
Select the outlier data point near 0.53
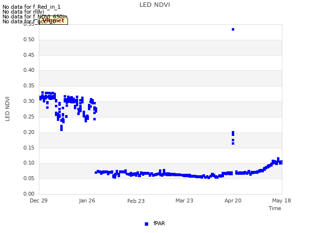point(233,29)
